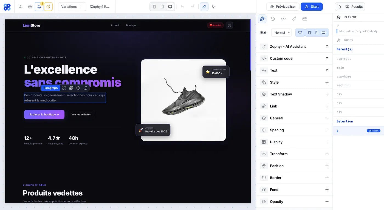The image size is (384, 210).
Task: Click the yellow warning alert icon
Action: pyautogui.click(x=48, y=7)
